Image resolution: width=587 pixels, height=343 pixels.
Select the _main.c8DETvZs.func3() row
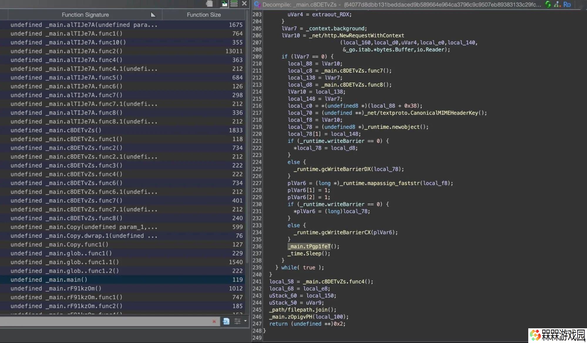122,165
